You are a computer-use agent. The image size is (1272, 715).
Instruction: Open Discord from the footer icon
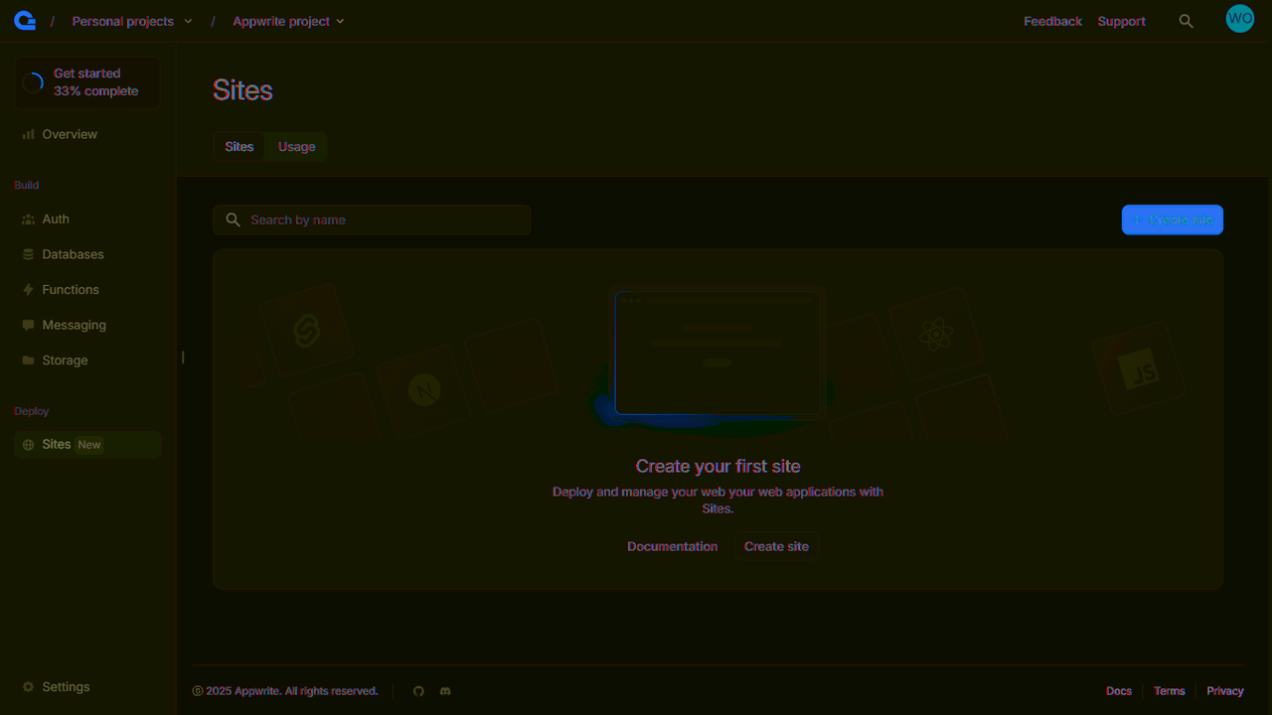(445, 691)
